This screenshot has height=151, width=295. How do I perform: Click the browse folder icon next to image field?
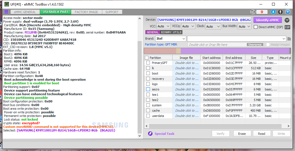click(289, 39)
